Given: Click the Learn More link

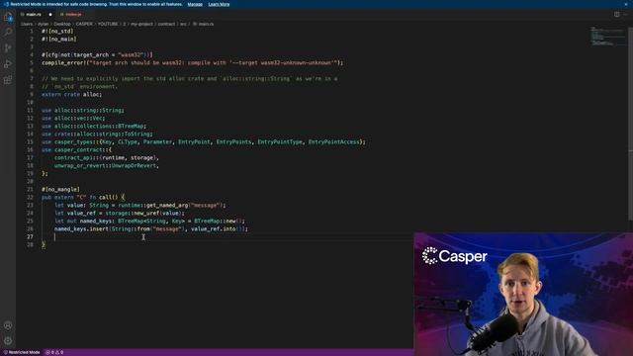Looking at the screenshot, I should (x=219, y=4).
